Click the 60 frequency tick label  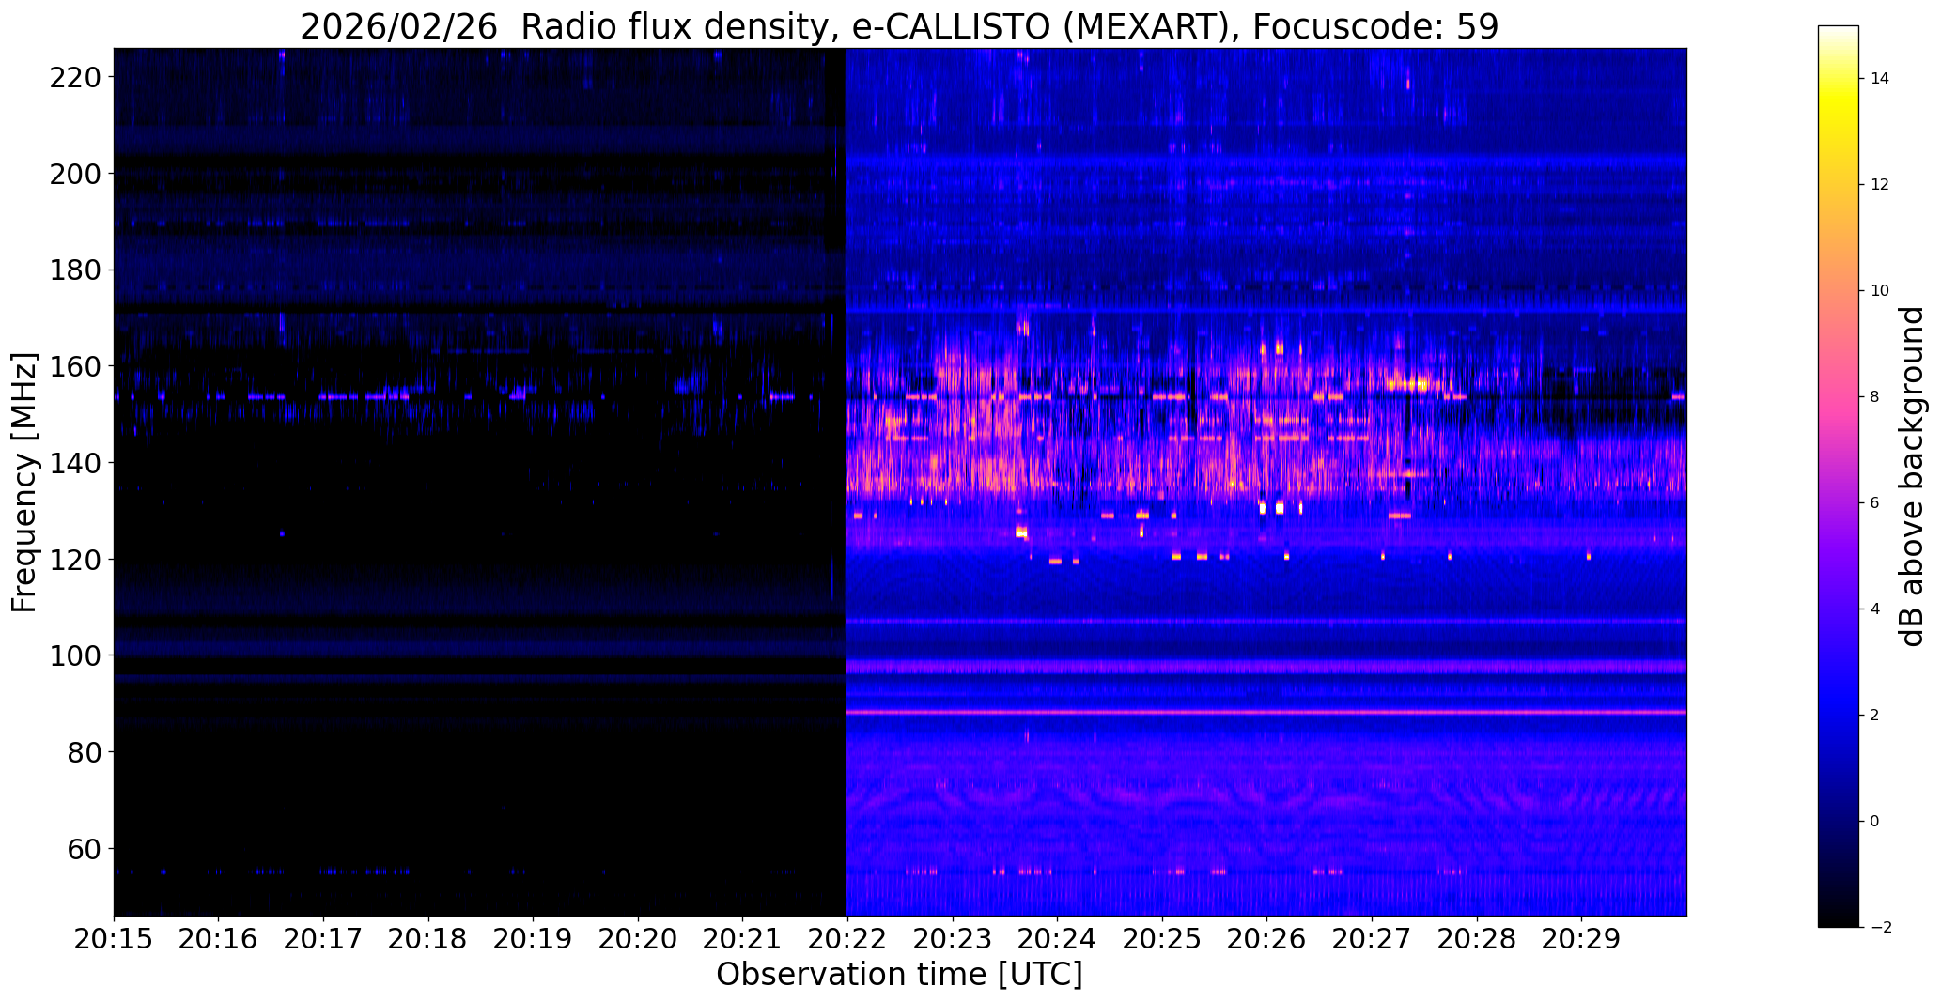(x=83, y=848)
